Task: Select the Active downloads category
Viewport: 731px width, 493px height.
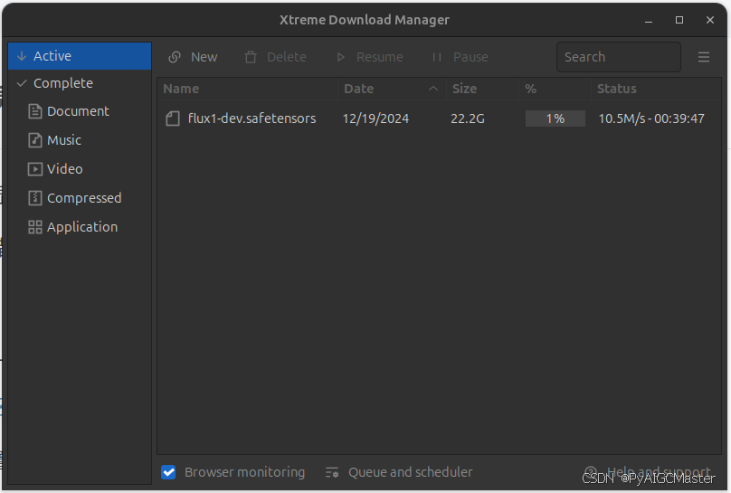Action: coord(80,56)
